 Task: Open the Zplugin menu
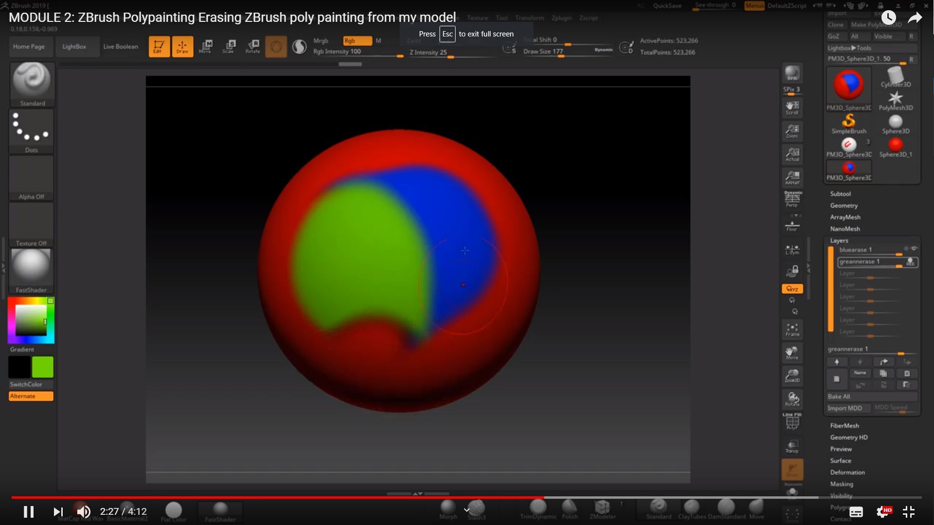tap(562, 18)
